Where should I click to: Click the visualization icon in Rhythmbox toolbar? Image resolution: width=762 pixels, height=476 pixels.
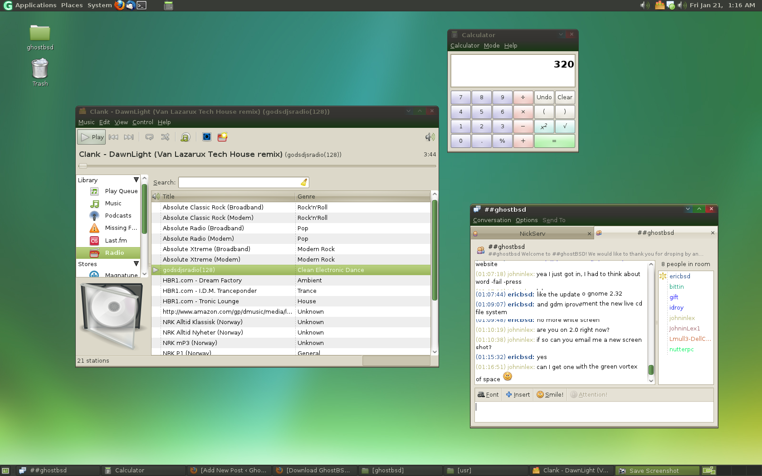pyautogui.click(x=207, y=137)
